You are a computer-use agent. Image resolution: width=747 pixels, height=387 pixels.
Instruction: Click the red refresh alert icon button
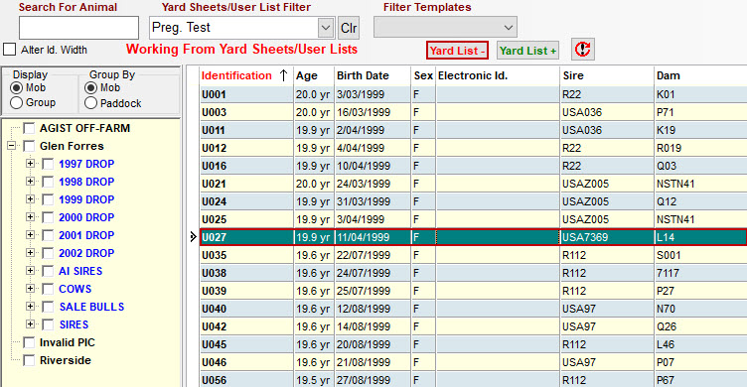[x=583, y=50]
